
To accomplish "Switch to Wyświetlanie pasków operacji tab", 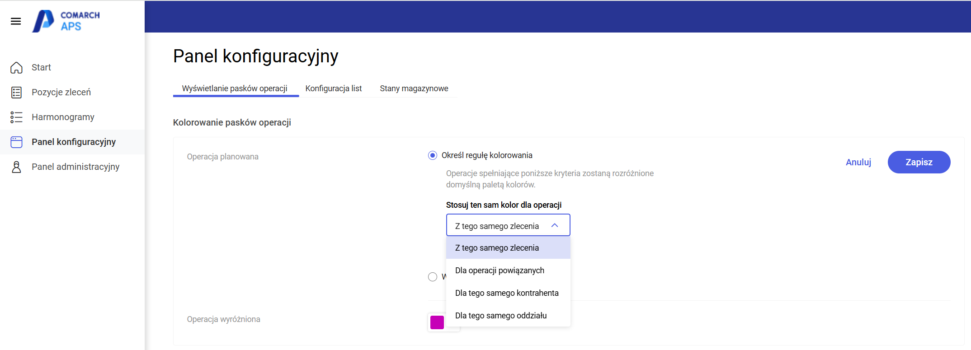I will pyautogui.click(x=235, y=89).
